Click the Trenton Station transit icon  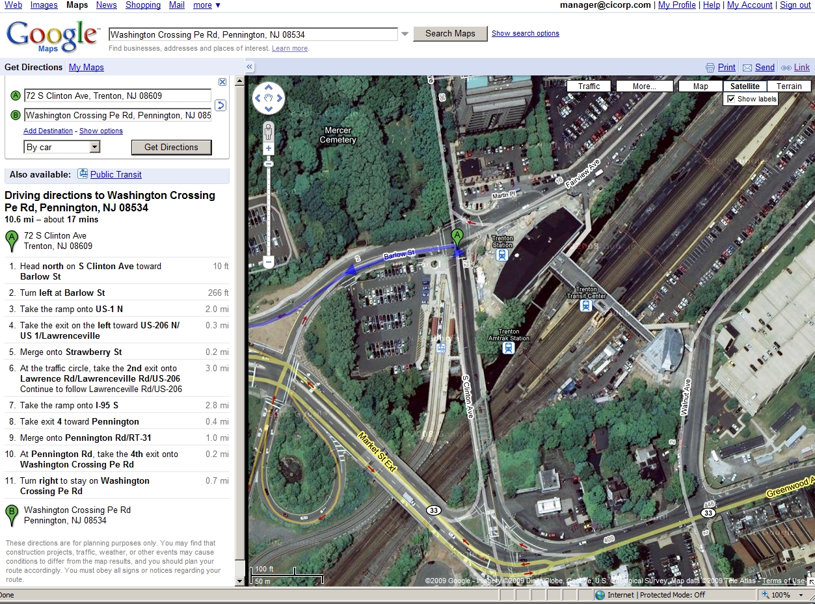502,254
